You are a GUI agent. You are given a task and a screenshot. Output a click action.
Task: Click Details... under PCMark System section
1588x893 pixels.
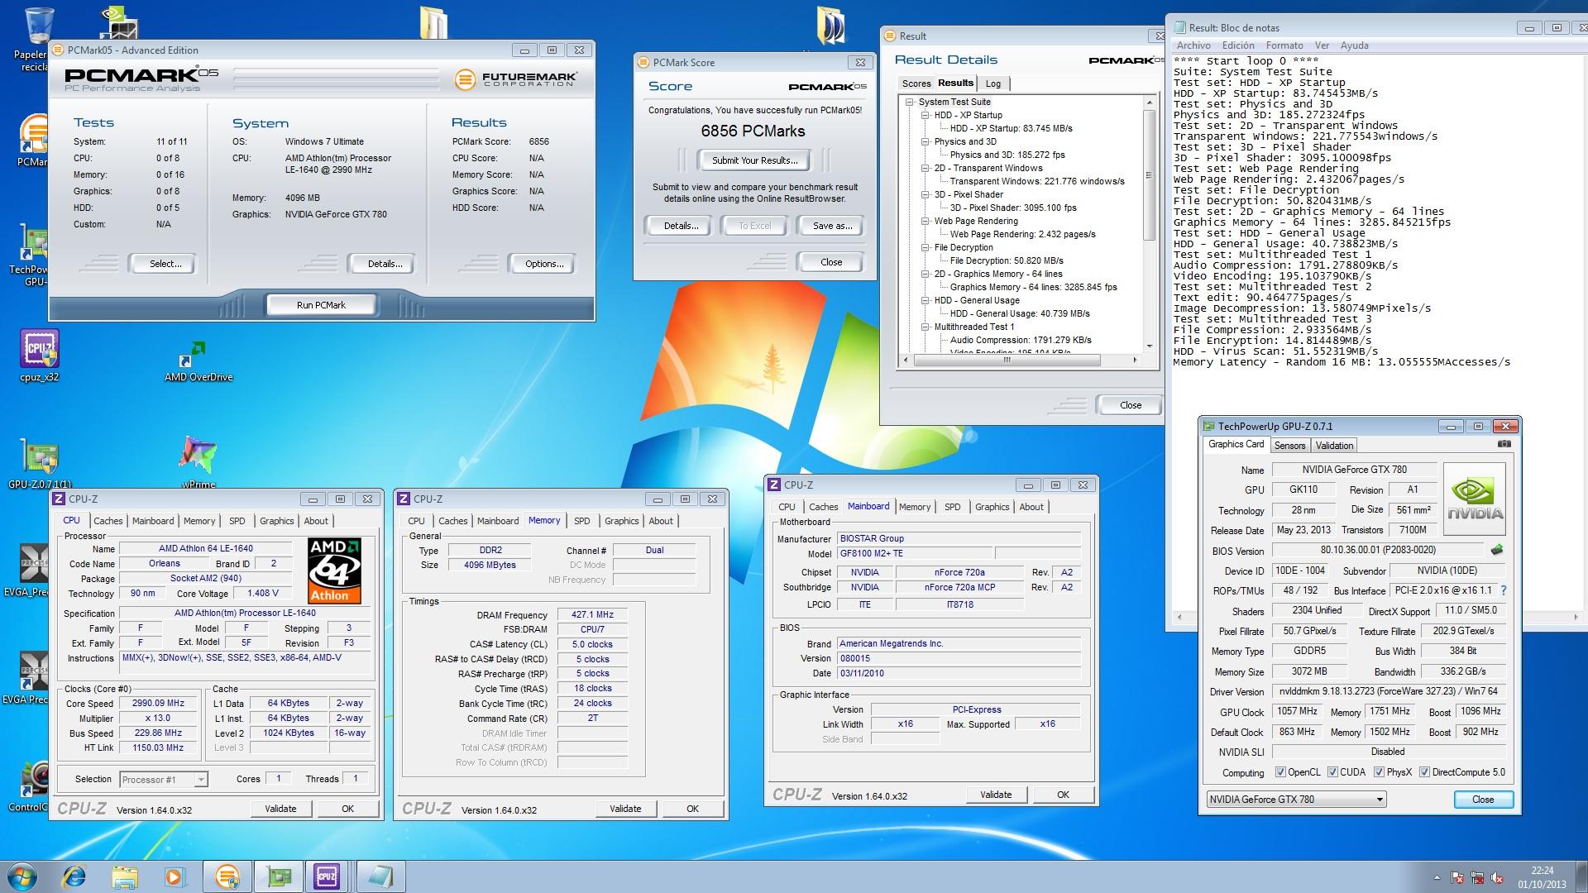[385, 264]
